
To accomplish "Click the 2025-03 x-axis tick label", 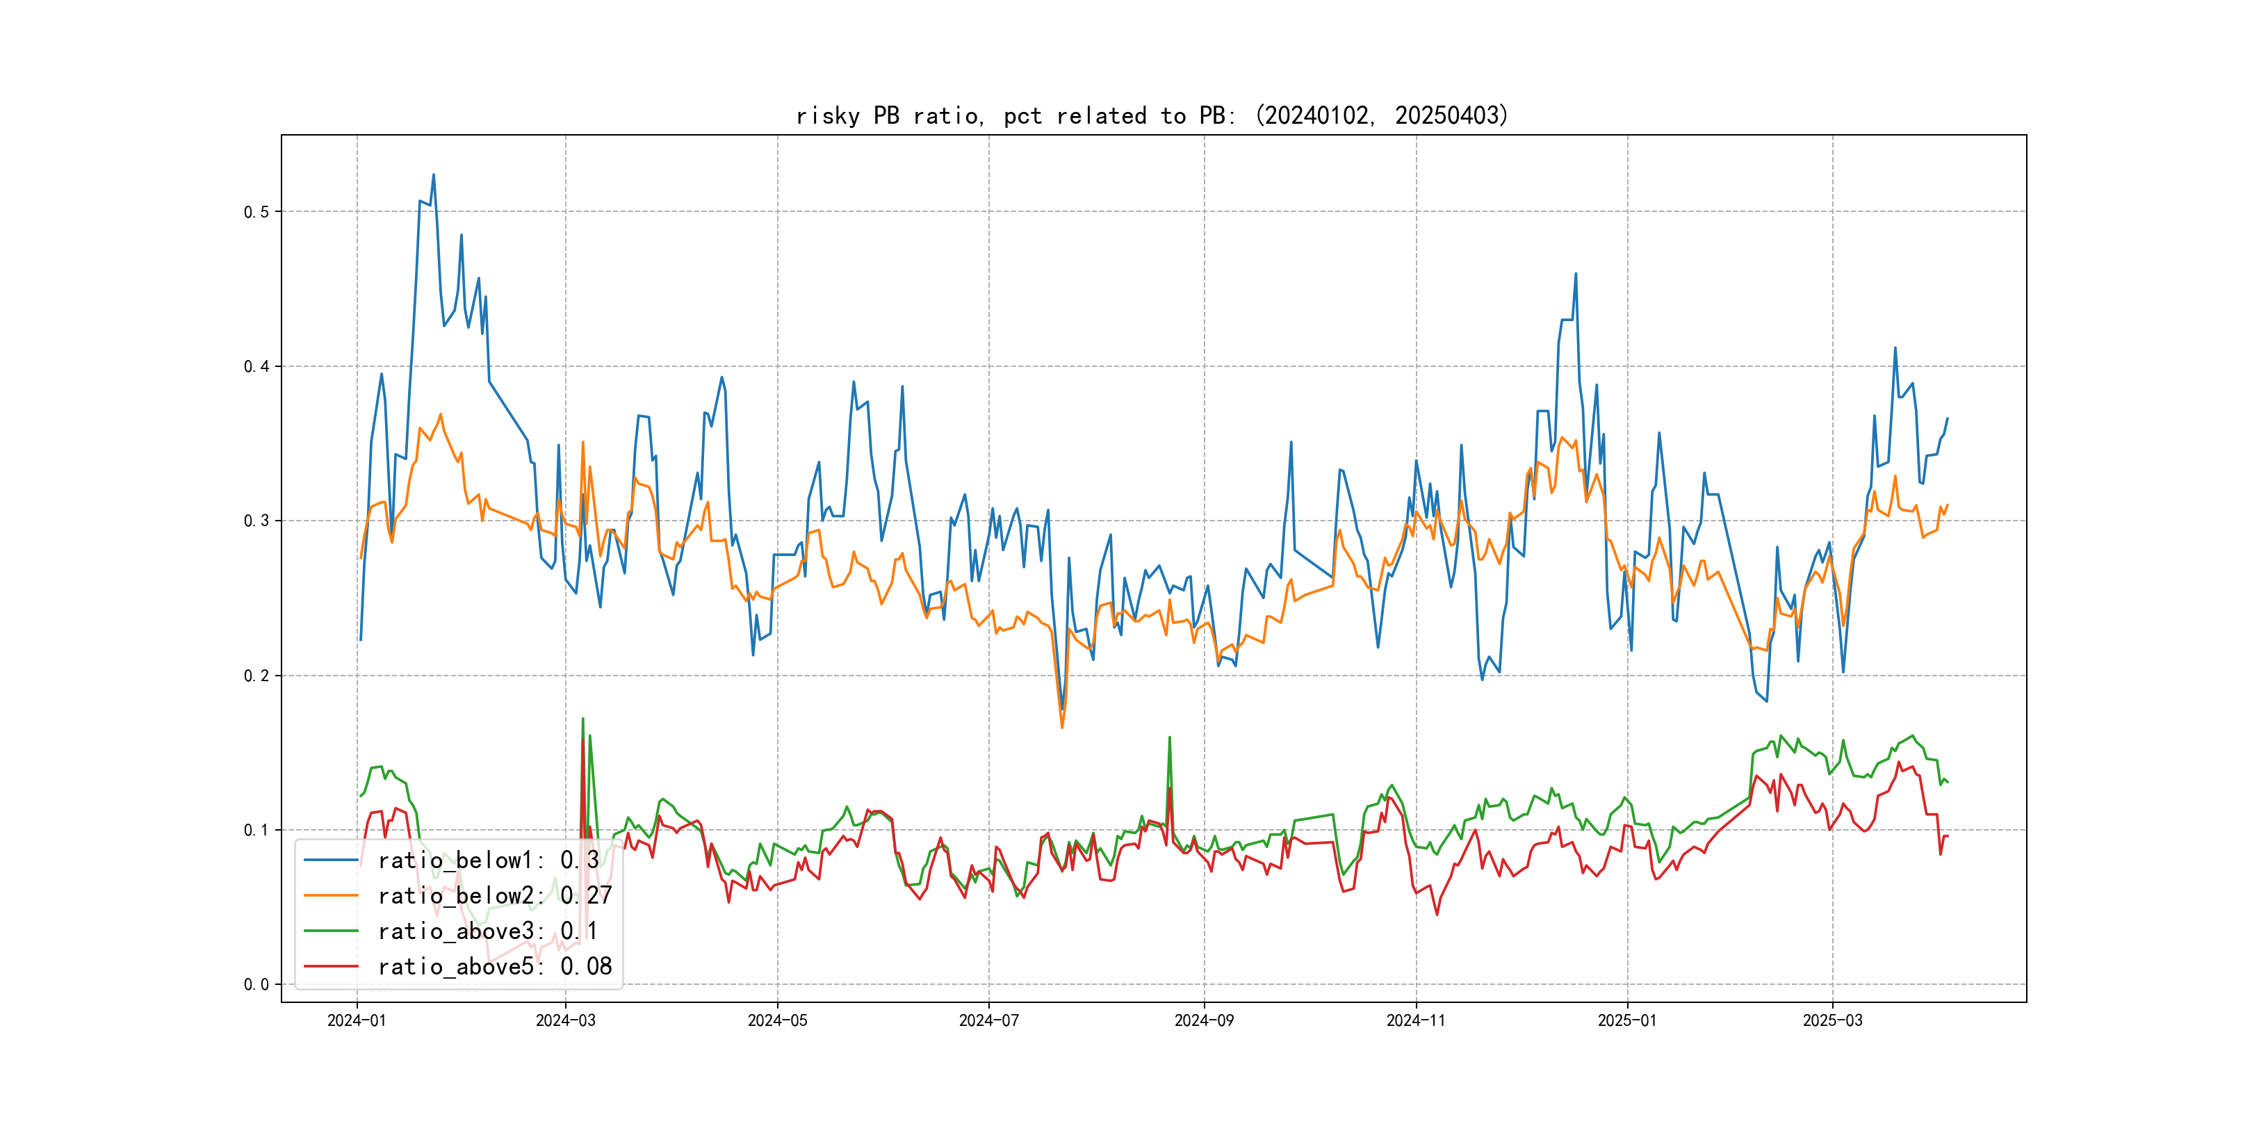I will [1832, 1020].
